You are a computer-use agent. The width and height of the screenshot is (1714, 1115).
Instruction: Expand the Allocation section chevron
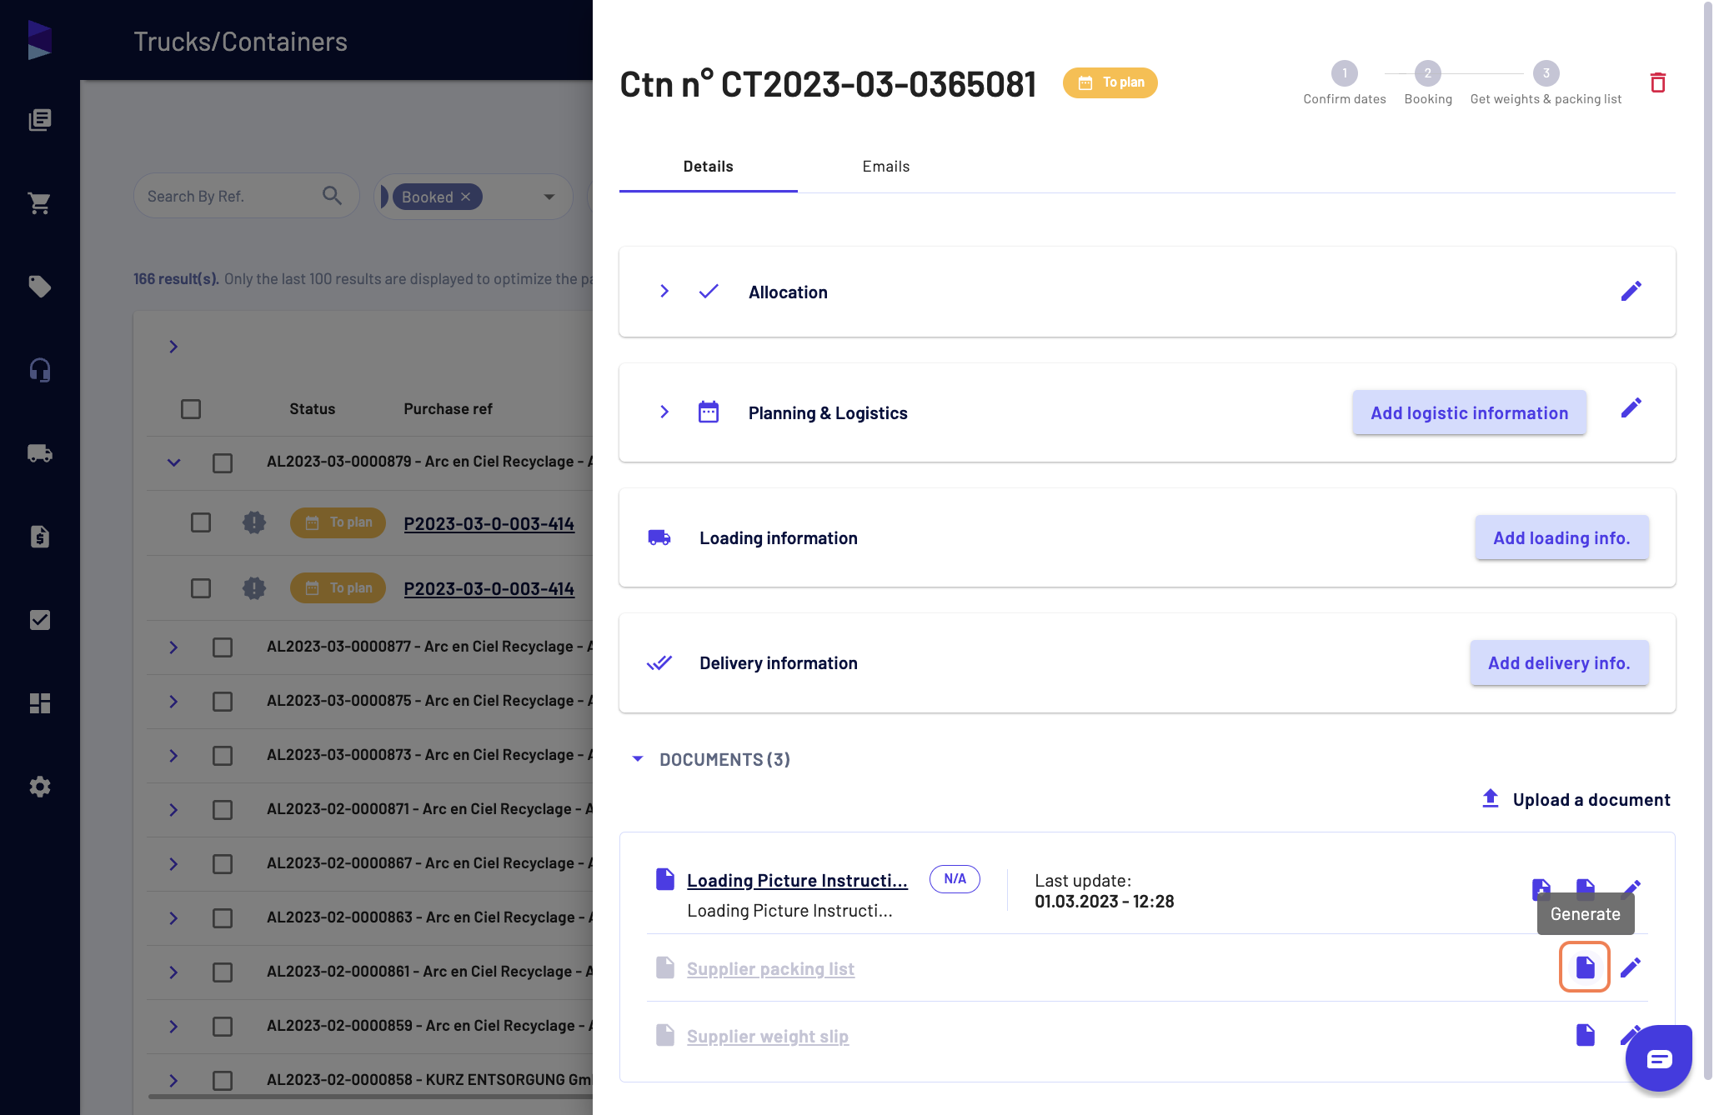pos(664,291)
